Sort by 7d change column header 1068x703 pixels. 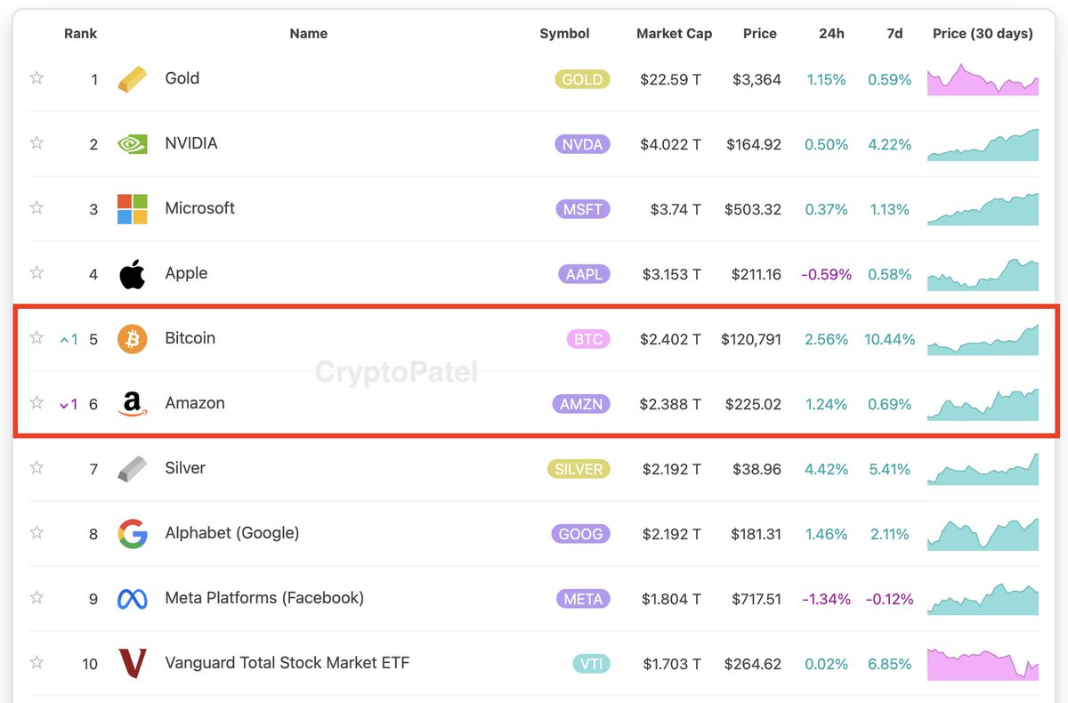click(x=895, y=34)
